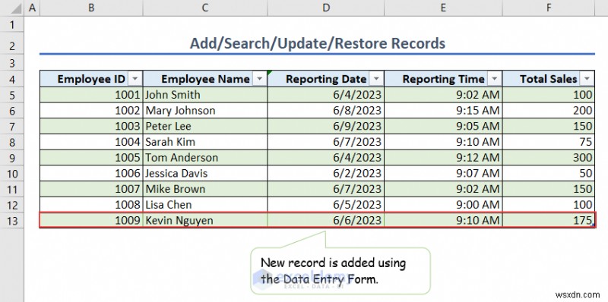Select row 9 header

(11, 158)
